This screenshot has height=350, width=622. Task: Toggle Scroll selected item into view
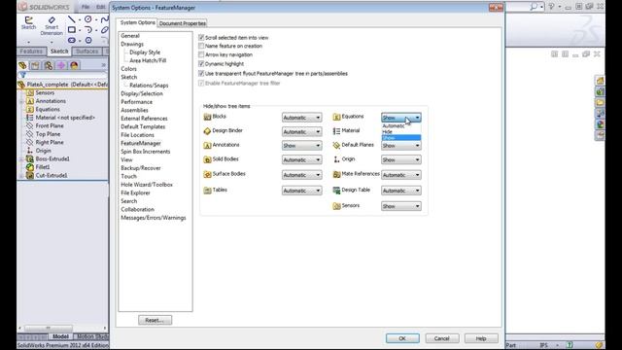pos(201,37)
